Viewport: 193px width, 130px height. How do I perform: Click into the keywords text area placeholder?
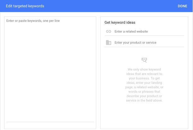click(33, 21)
